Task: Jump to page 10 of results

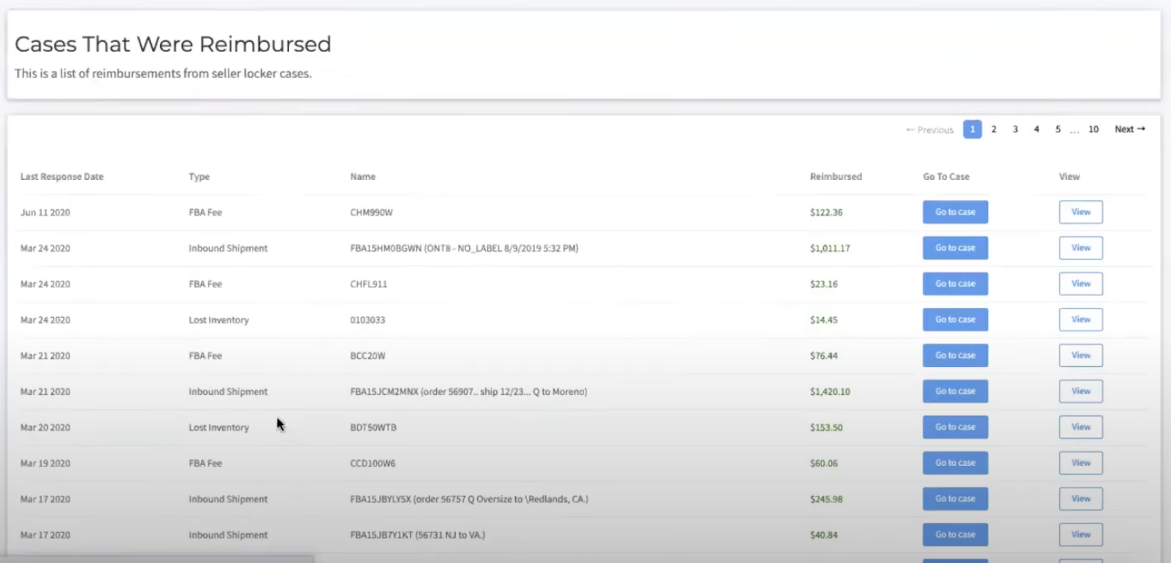Action: (x=1093, y=129)
